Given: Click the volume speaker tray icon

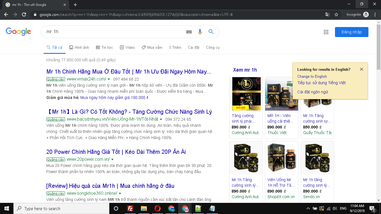Looking at the screenshot, I should 335,208.
